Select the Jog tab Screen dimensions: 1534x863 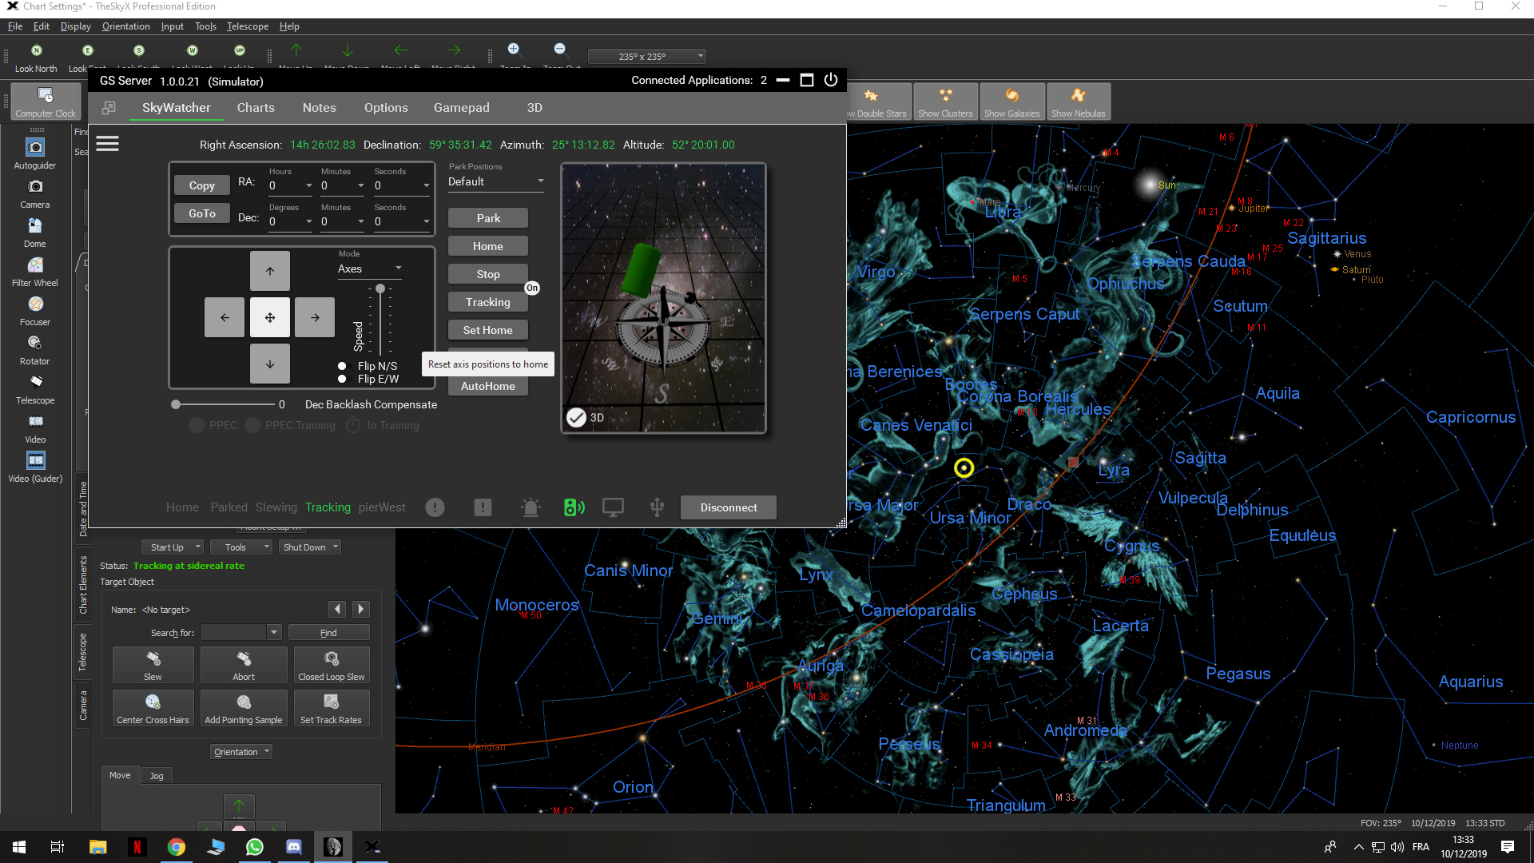(x=157, y=776)
